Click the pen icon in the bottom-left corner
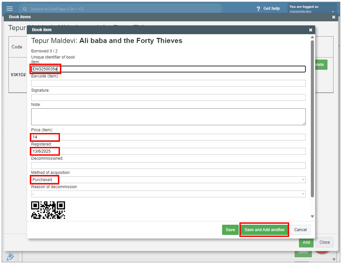Viewport: 342px width, 264px height. pos(10,257)
